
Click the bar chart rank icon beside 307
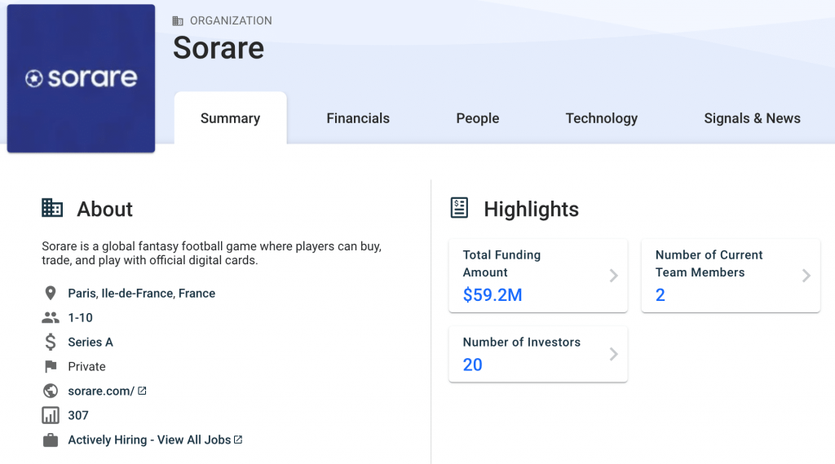pos(51,416)
